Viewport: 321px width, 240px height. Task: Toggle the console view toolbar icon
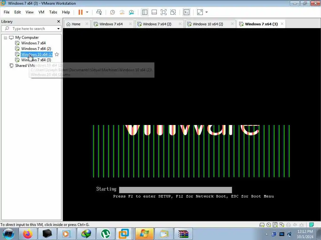(x=187, y=12)
